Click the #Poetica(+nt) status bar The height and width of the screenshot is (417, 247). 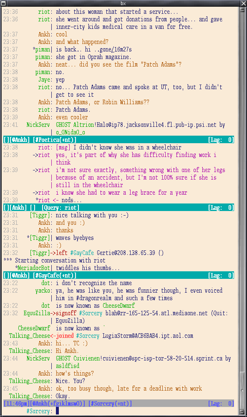click(118, 140)
